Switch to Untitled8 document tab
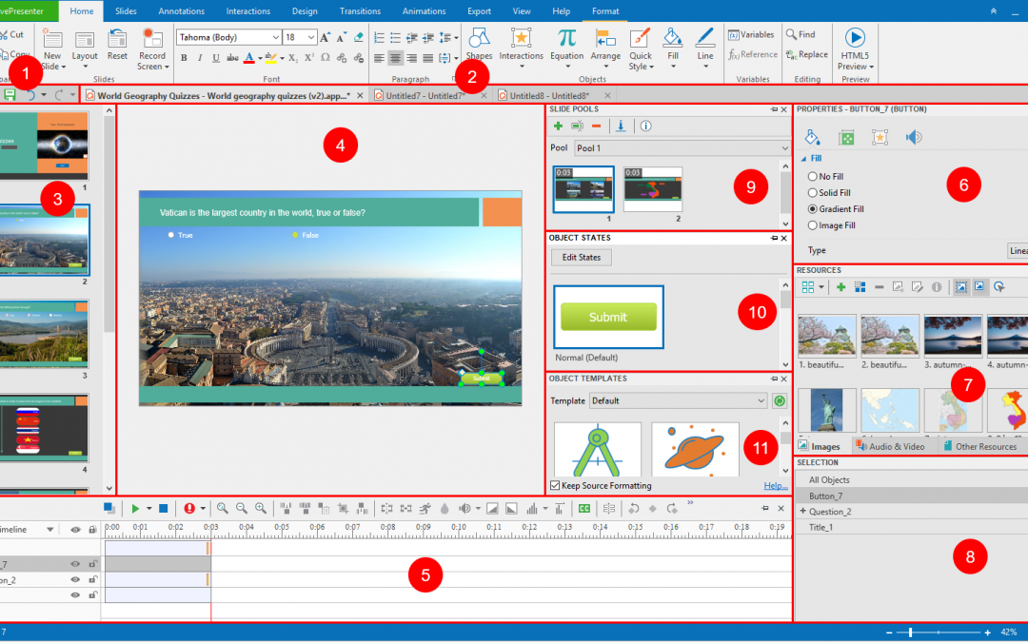The image size is (1028, 642). pos(548,96)
